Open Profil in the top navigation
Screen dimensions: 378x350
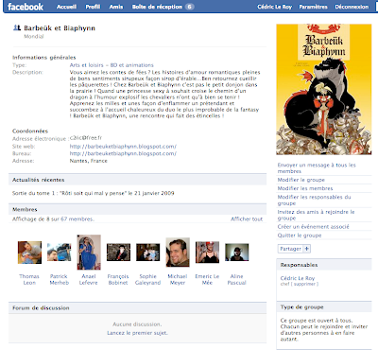tap(93, 7)
